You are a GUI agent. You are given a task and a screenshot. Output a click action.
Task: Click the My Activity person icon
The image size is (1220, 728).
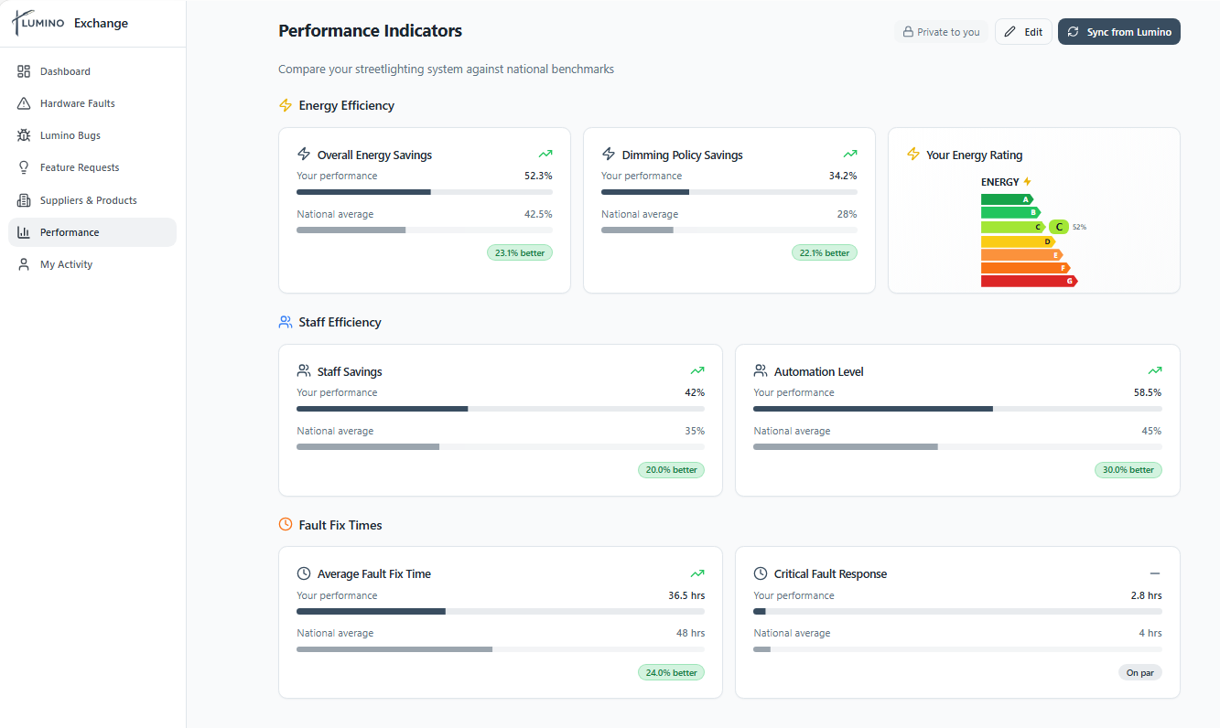point(24,264)
